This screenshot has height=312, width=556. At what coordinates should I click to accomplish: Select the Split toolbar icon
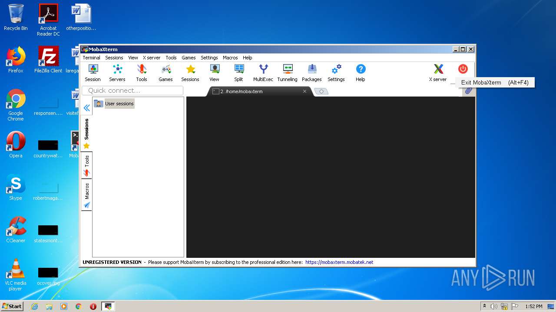click(x=239, y=73)
